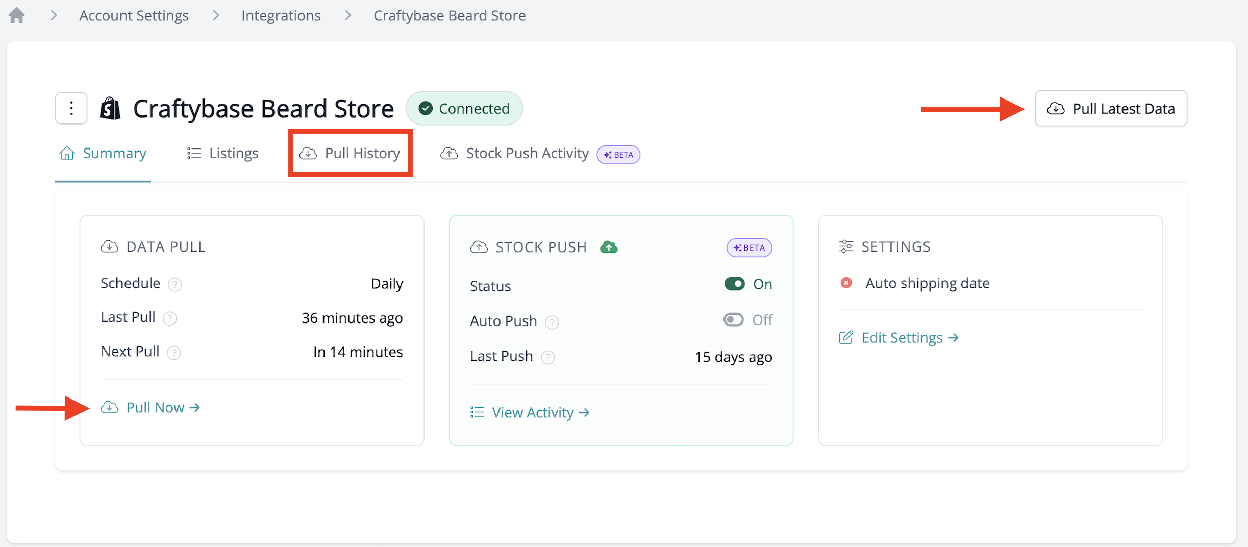Viewport: 1248px width, 547px height.
Task: Click the Settings sliders icon
Action: click(846, 246)
